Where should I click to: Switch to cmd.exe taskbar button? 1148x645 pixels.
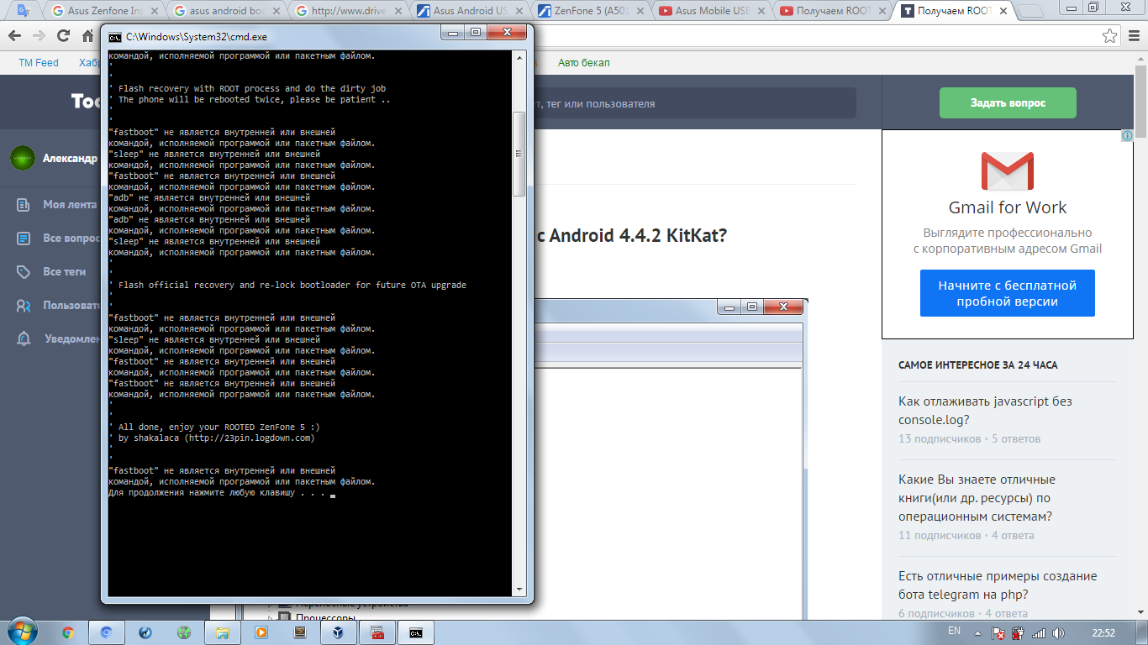416,632
